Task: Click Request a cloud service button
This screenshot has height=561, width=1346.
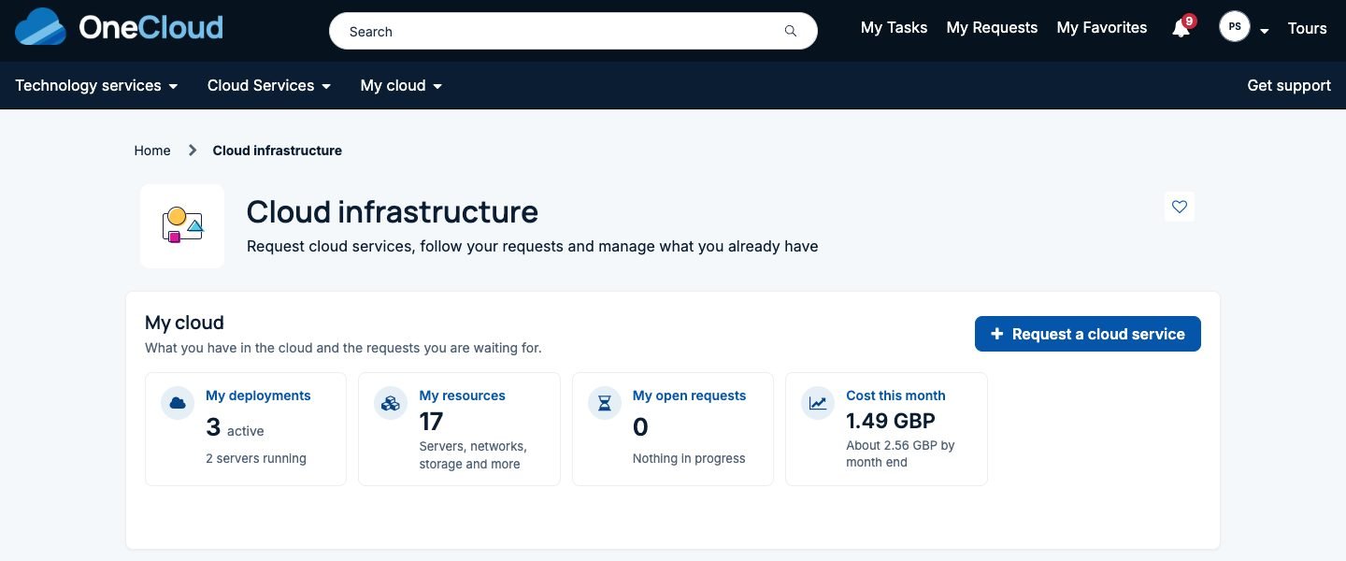Action: 1087,334
